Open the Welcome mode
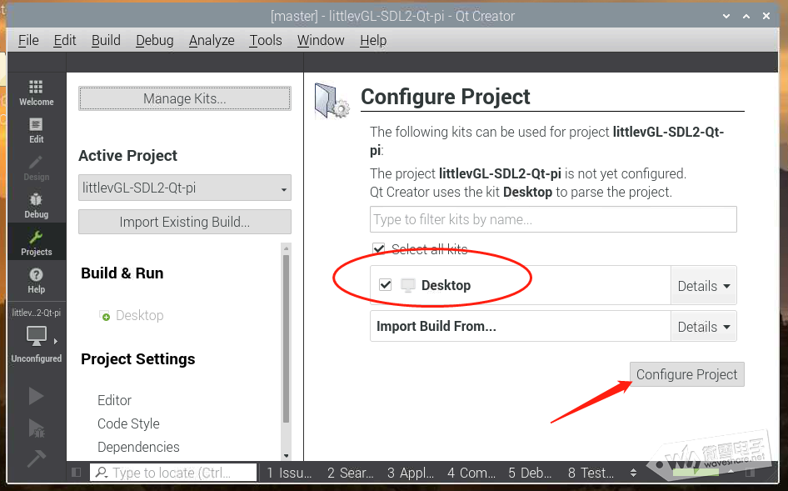This screenshot has width=788, height=491. coord(36,93)
